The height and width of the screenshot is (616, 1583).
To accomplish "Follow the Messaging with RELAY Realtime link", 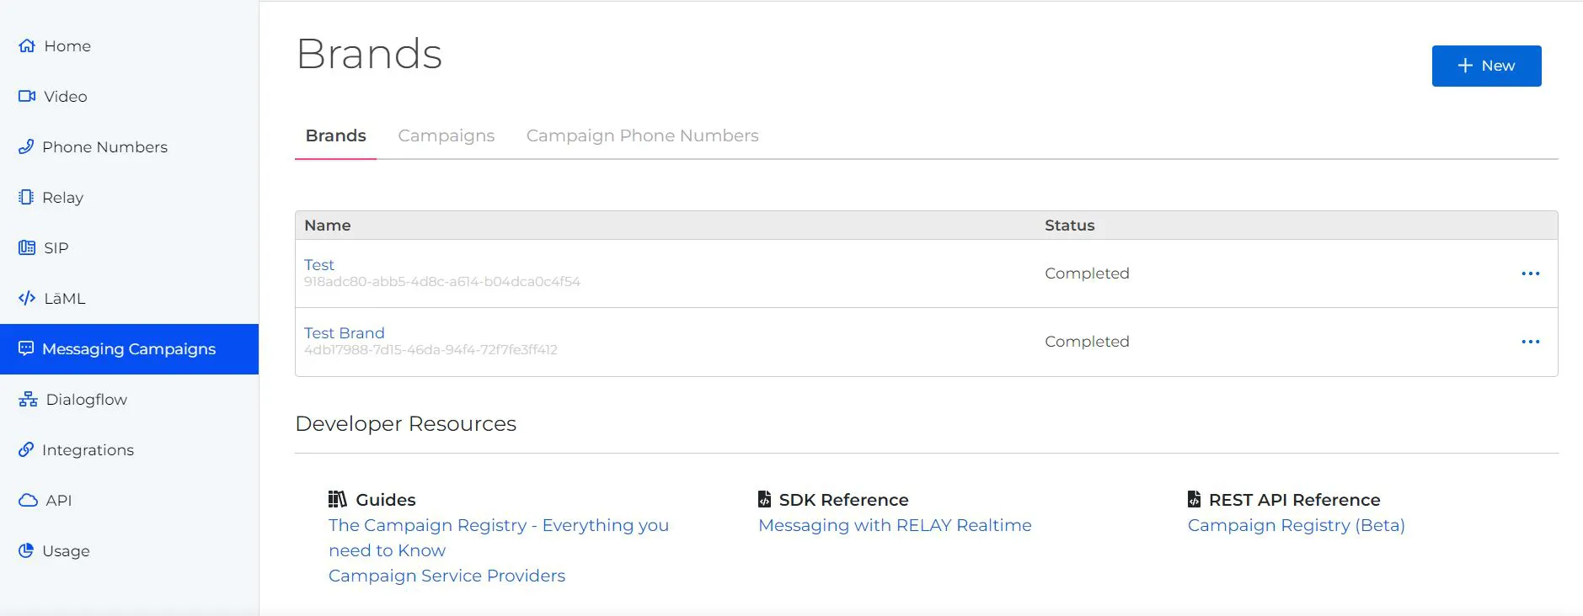I will [894, 525].
